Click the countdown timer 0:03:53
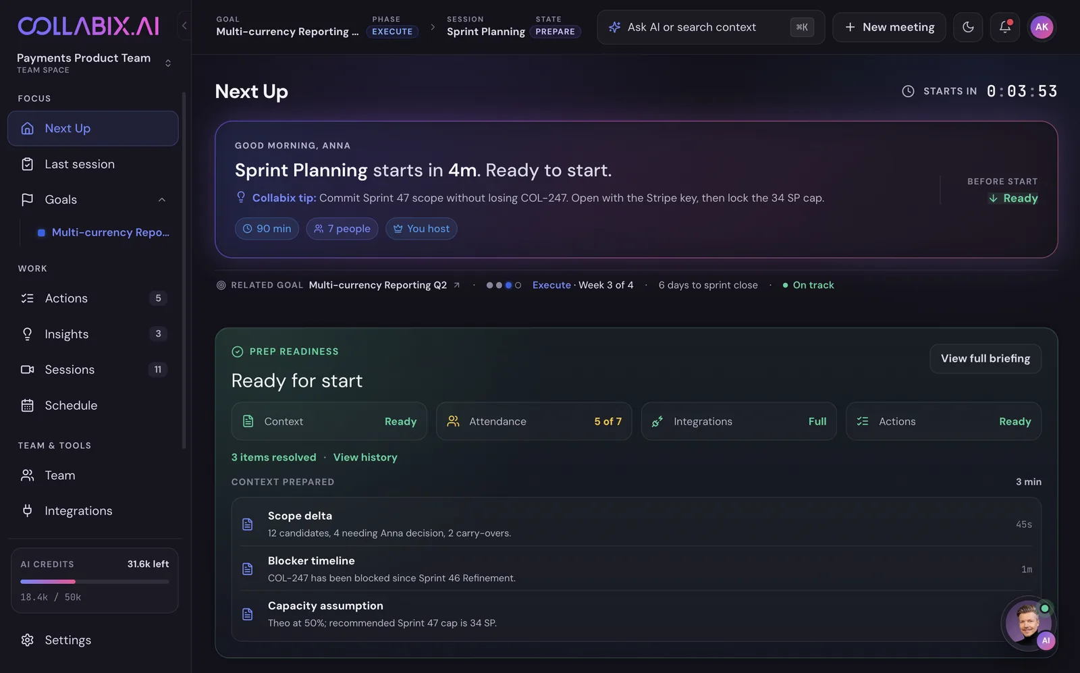The height and width of the screenshot is (673, 1080). (1022, 91)
